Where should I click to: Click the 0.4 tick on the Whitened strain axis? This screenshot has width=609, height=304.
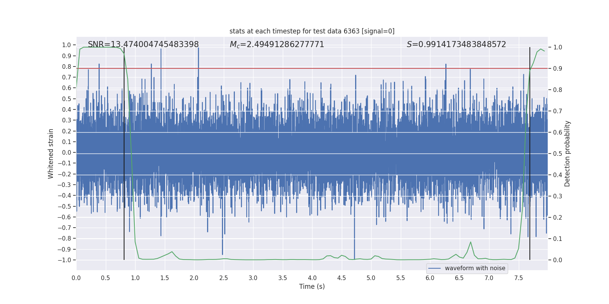click(x=67, y=109)
